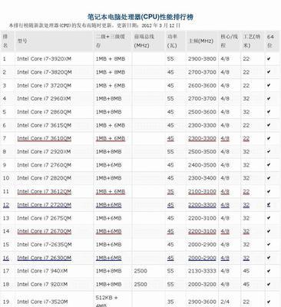Click the update date text 2012年3月12日
Viewport: 281px width, 307px height.
(x=161, y=25)
